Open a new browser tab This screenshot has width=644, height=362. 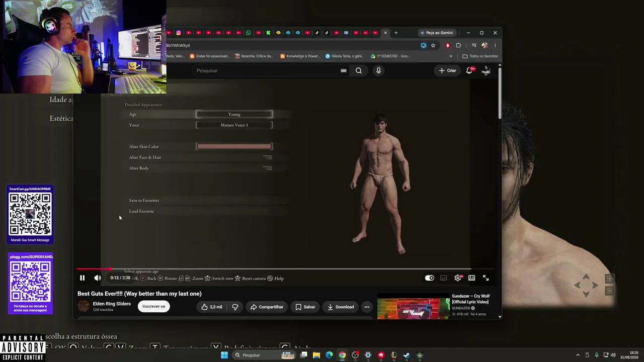pyautogui.click(x=396, y=33)
